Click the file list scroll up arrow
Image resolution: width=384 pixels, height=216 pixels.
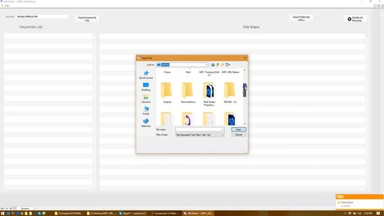point(245,71)
